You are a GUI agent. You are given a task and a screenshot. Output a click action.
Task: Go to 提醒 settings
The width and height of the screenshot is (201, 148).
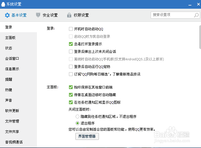(x=18, y=80)
